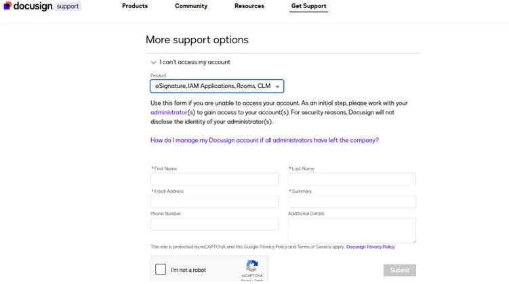509x284 pixels.
Task: Click the More support options heading
Action: click(197, 40)
